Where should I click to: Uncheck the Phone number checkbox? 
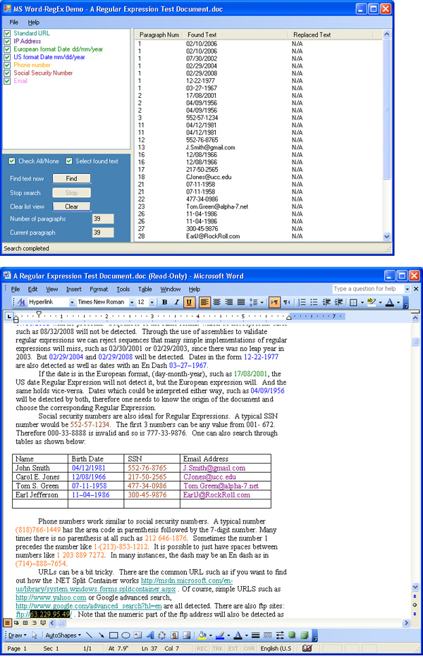click(7, 65)
